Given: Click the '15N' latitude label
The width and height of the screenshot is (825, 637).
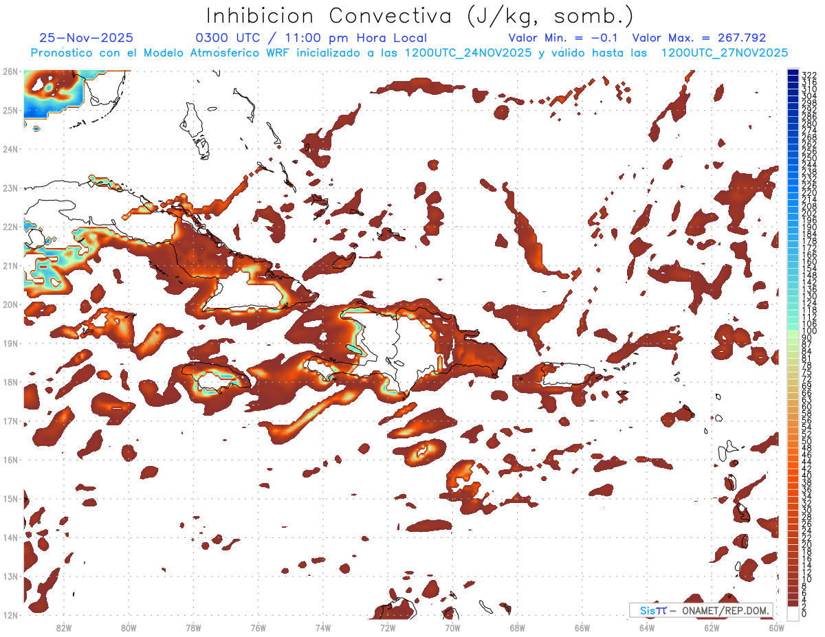Looking at the screenshot, I should 10,498.
